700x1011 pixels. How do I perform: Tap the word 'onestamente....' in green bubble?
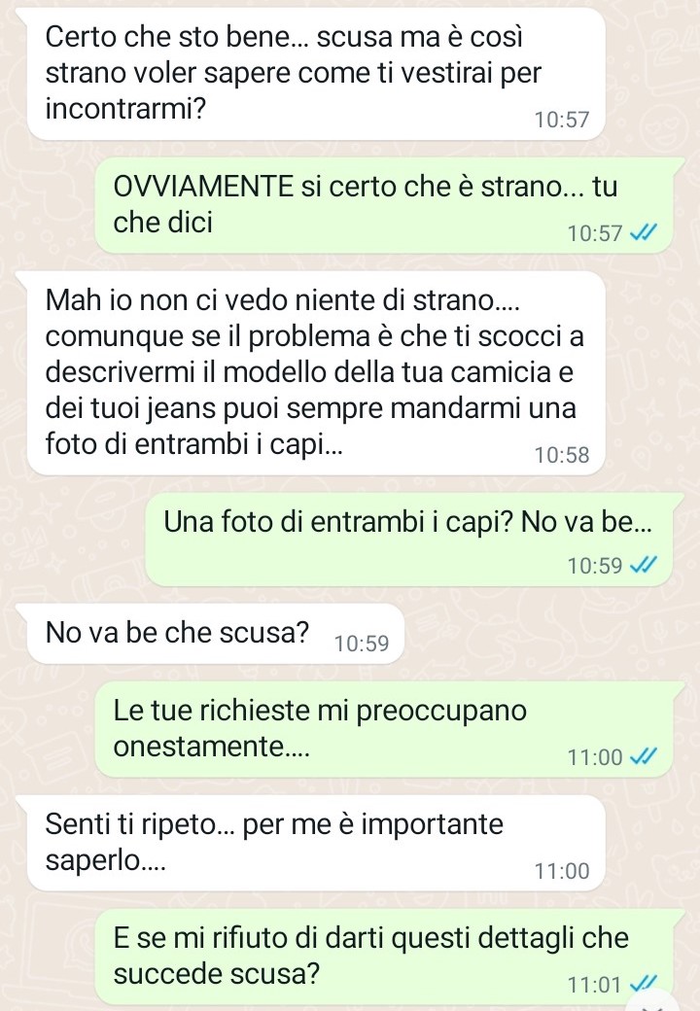[x=211, y=747]
